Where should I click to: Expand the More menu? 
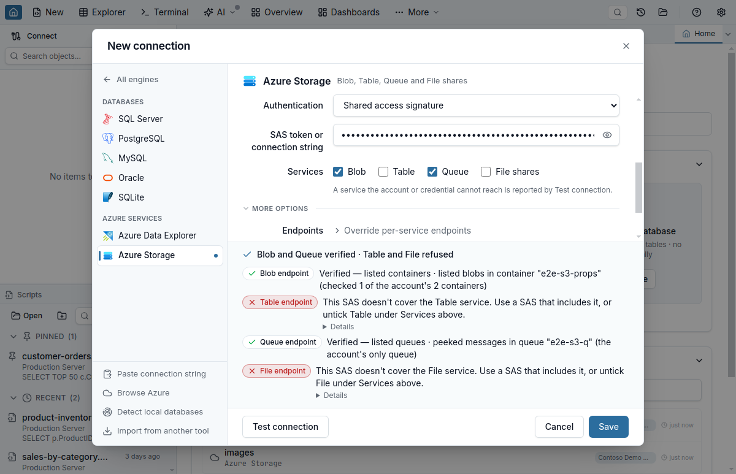pos(417,12)
